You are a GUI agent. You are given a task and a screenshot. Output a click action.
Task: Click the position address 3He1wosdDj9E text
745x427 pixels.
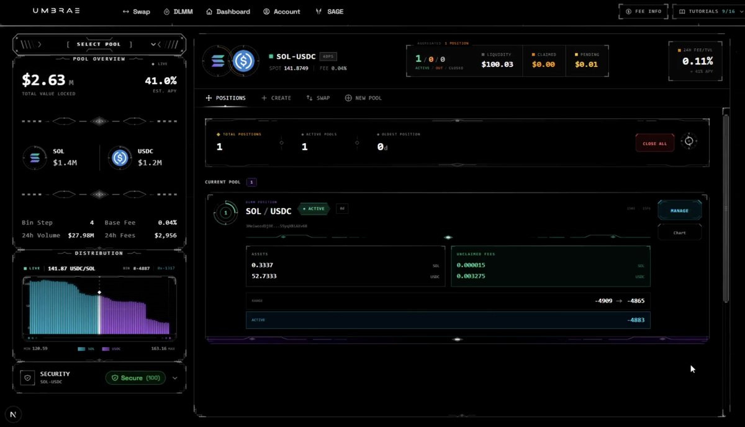pyautogui.click(x=277, y=226)
